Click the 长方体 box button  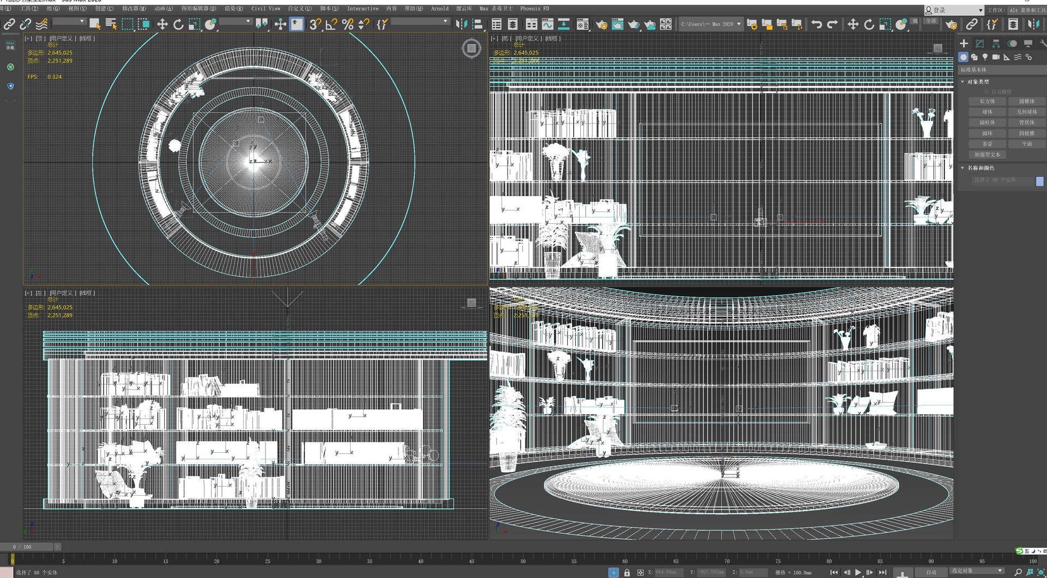pyautogui.click(x=987, y=101)
